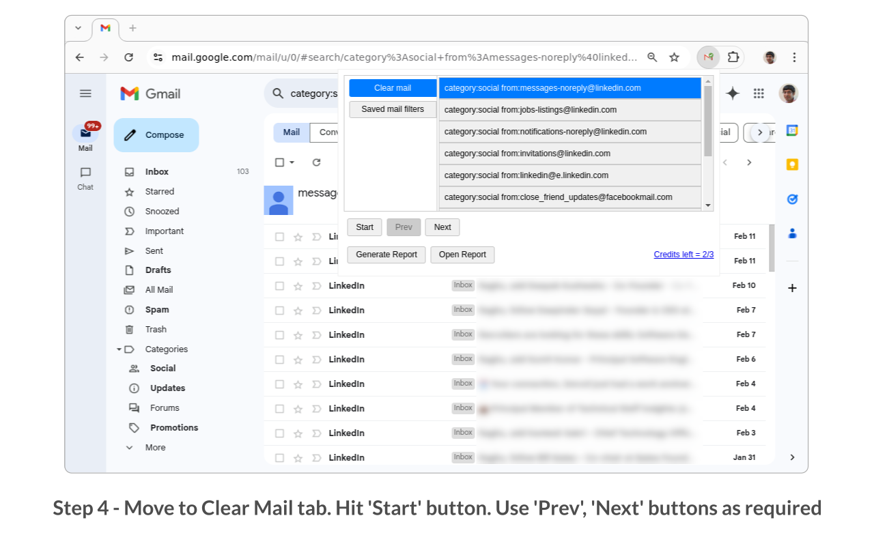This screenshot has height=546, width=874.
Task: Bookmark this page with the star icon
Action: coord(674,57)
